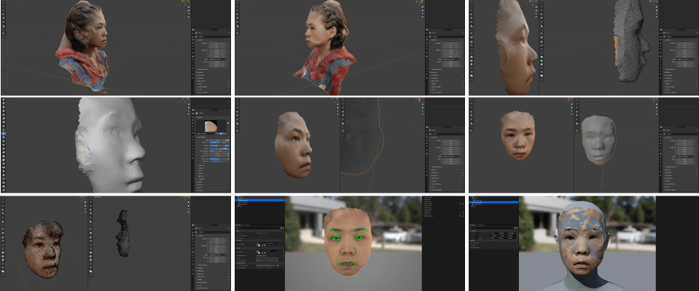This screenshot has height=291, width=699.
Task: Select Cursor tool in right-facing hooded bust window
Action: tap(4, 2)
